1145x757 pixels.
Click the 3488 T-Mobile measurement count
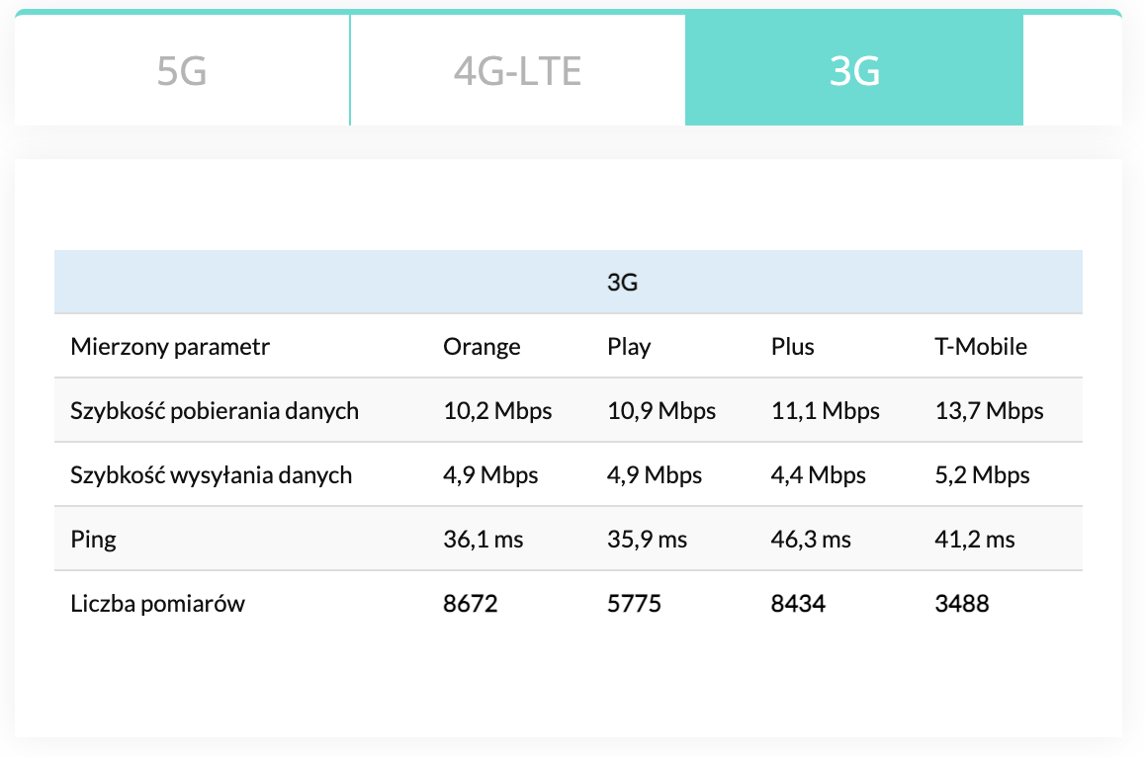pyautogui.click(x=962, y=604)
